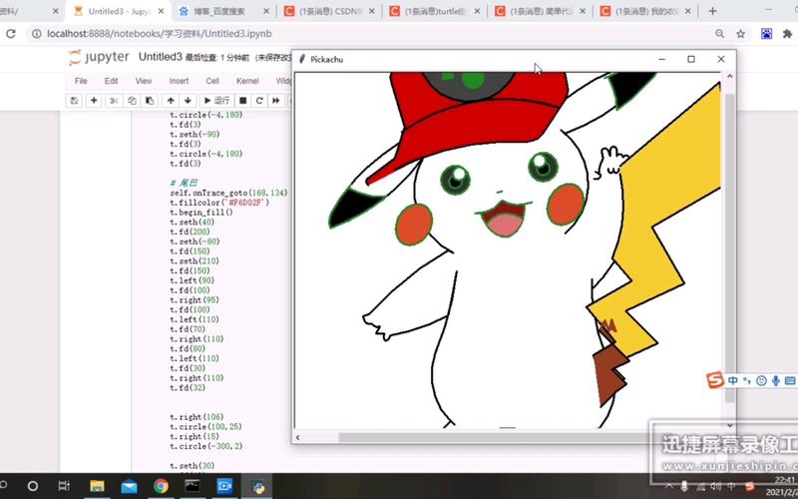Restart kernel and run all cells
This screenshot has height=499, width=798.
click(276, 101)
